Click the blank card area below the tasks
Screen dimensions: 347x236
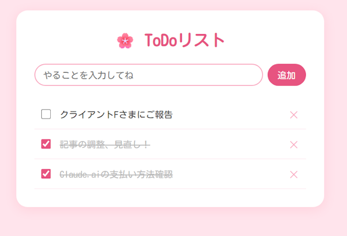pos(170,198)
